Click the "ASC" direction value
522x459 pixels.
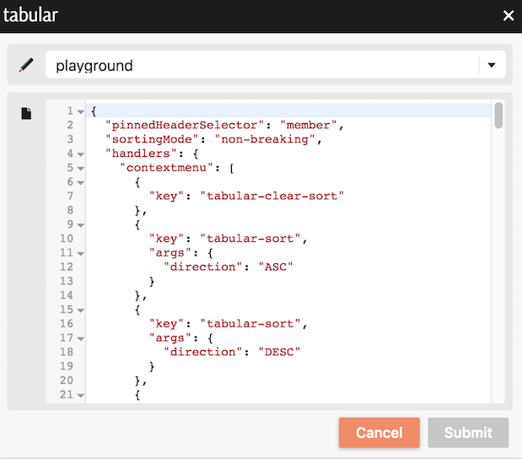[x=276, y=267]
